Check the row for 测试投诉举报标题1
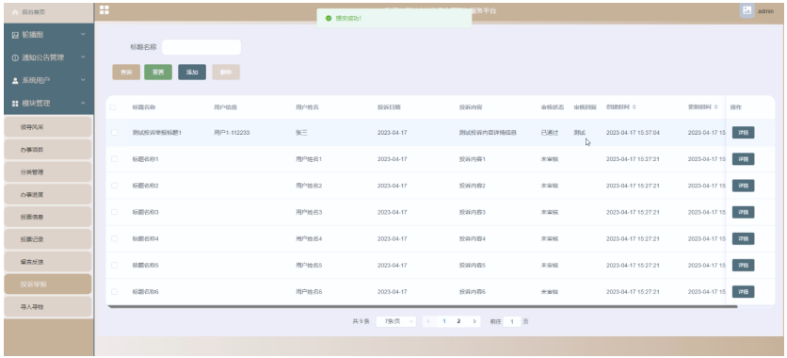Image resolution: width=787 pixels, height=358 pixels. coord(115,133)
